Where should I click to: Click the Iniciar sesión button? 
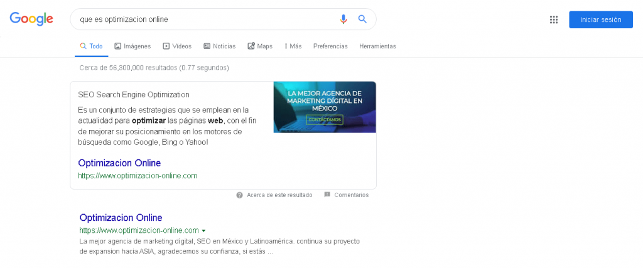coord(601,19)
